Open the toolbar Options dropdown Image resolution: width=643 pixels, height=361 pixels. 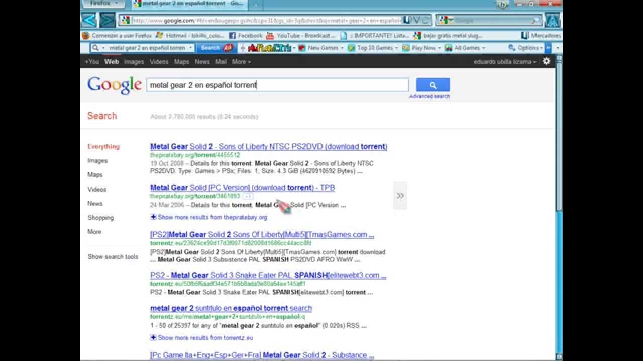click(x=525, y=48)
